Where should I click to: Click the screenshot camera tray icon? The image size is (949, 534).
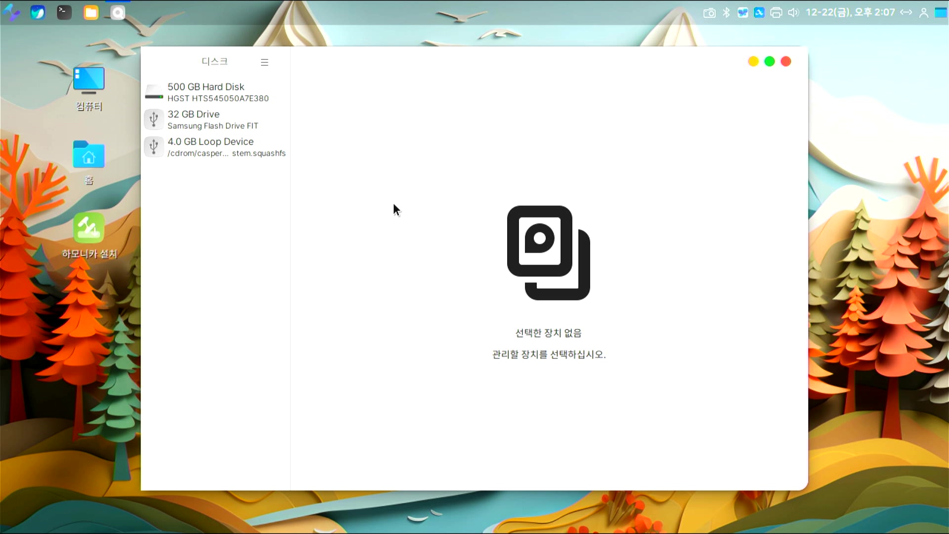coord(709,13)
